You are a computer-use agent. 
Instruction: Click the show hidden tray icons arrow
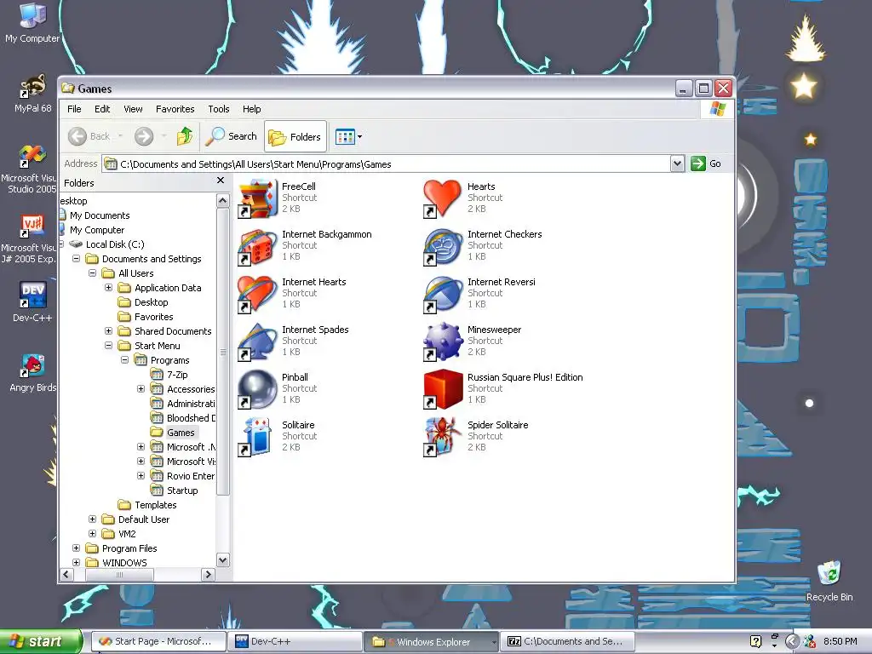[793, 641]
